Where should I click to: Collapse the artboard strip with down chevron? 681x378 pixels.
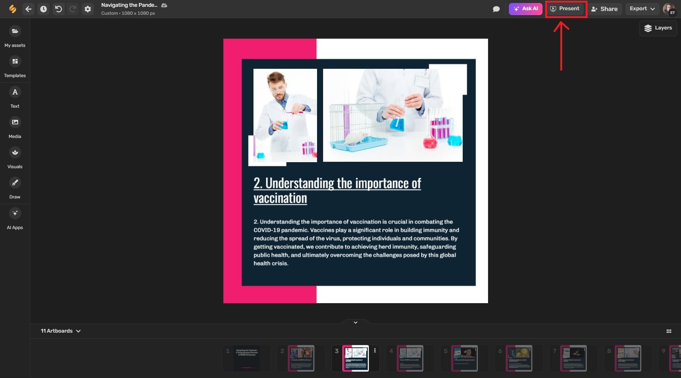355,322
